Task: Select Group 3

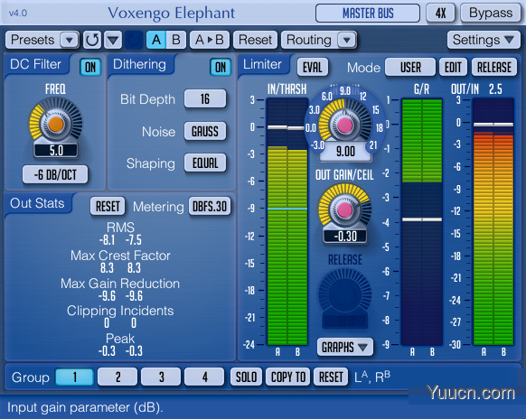Action: 161,377
